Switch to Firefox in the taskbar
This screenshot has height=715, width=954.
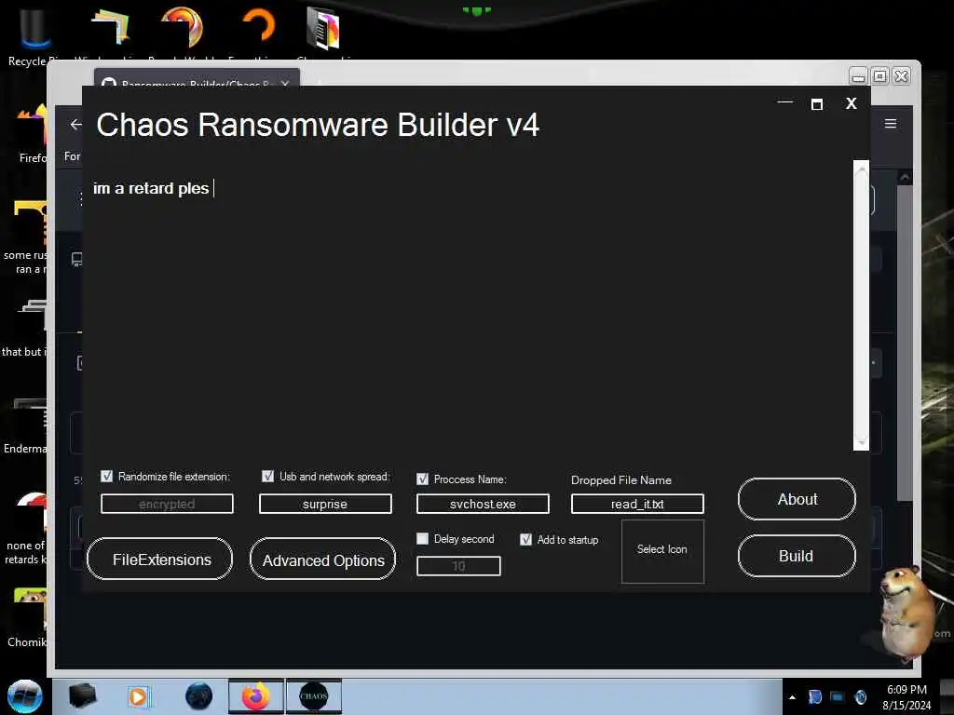[256, 696]
